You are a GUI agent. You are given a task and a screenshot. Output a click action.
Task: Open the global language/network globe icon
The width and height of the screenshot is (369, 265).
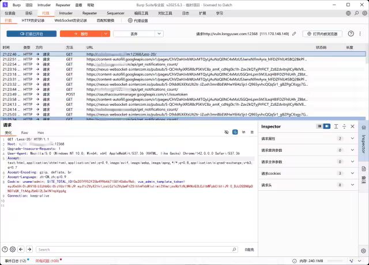point(348,13)
